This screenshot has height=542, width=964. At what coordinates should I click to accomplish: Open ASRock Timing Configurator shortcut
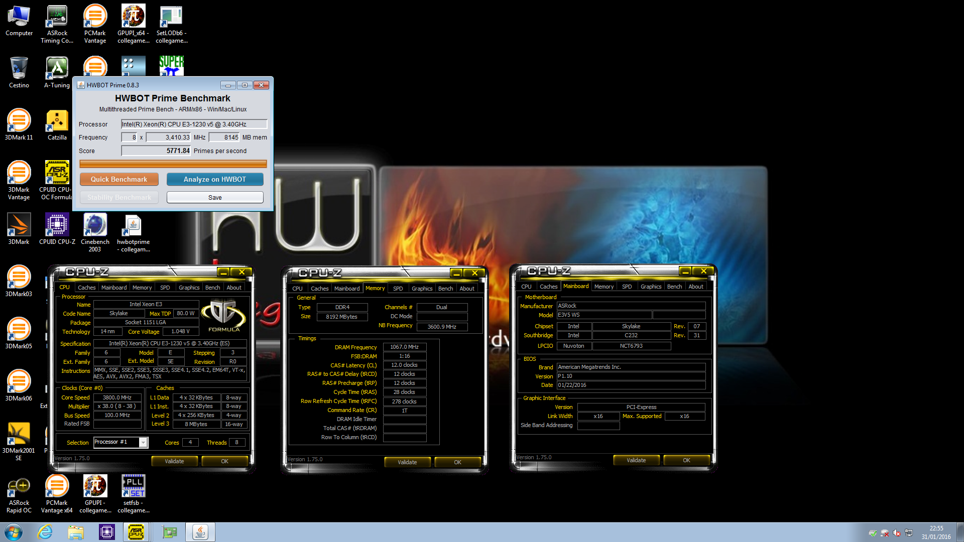[x=57, y=24]
